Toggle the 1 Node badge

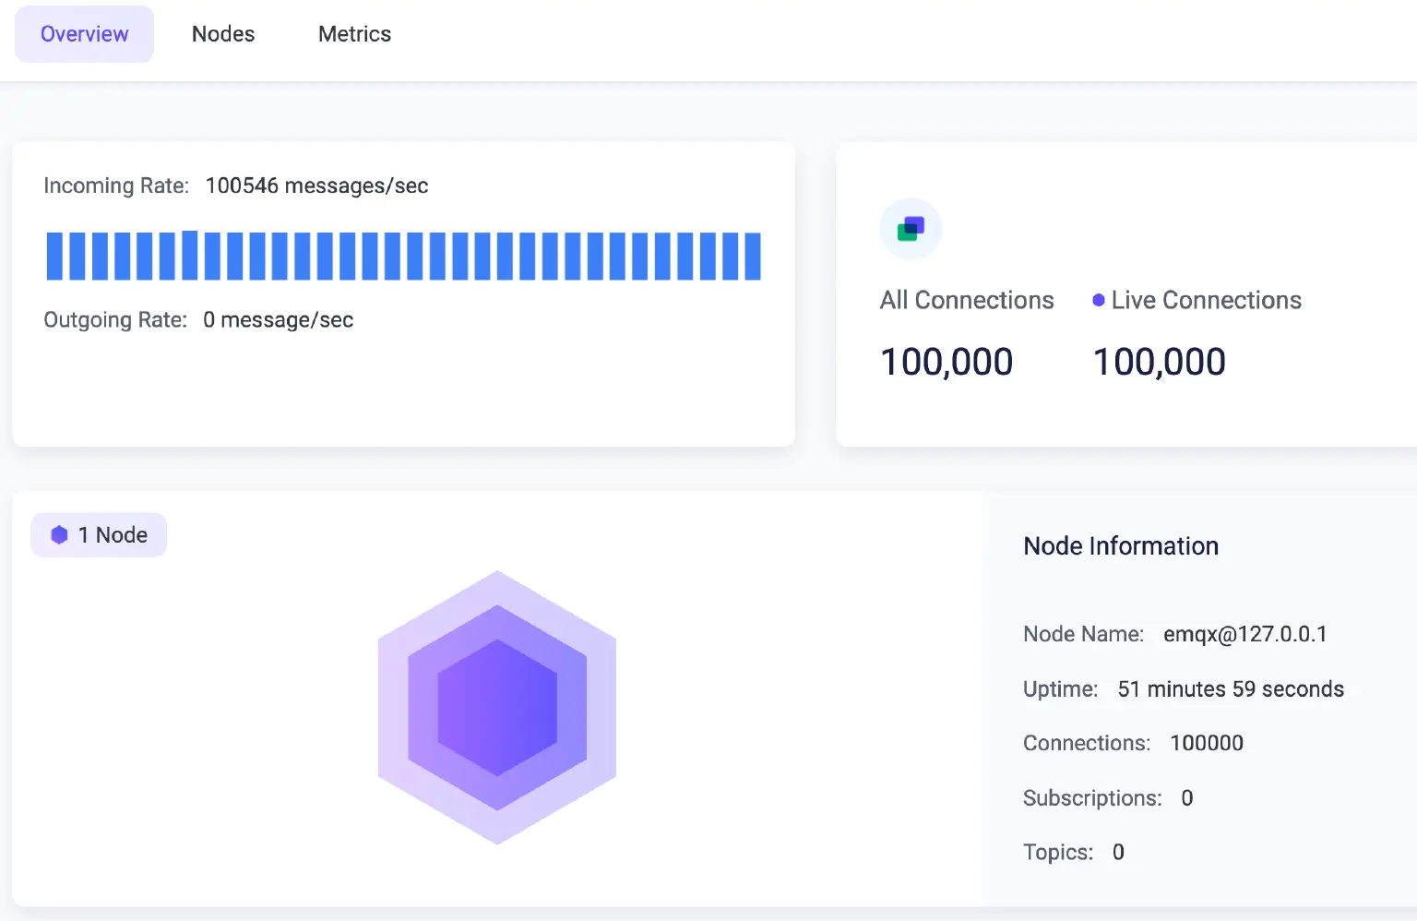tap(98, 534)
